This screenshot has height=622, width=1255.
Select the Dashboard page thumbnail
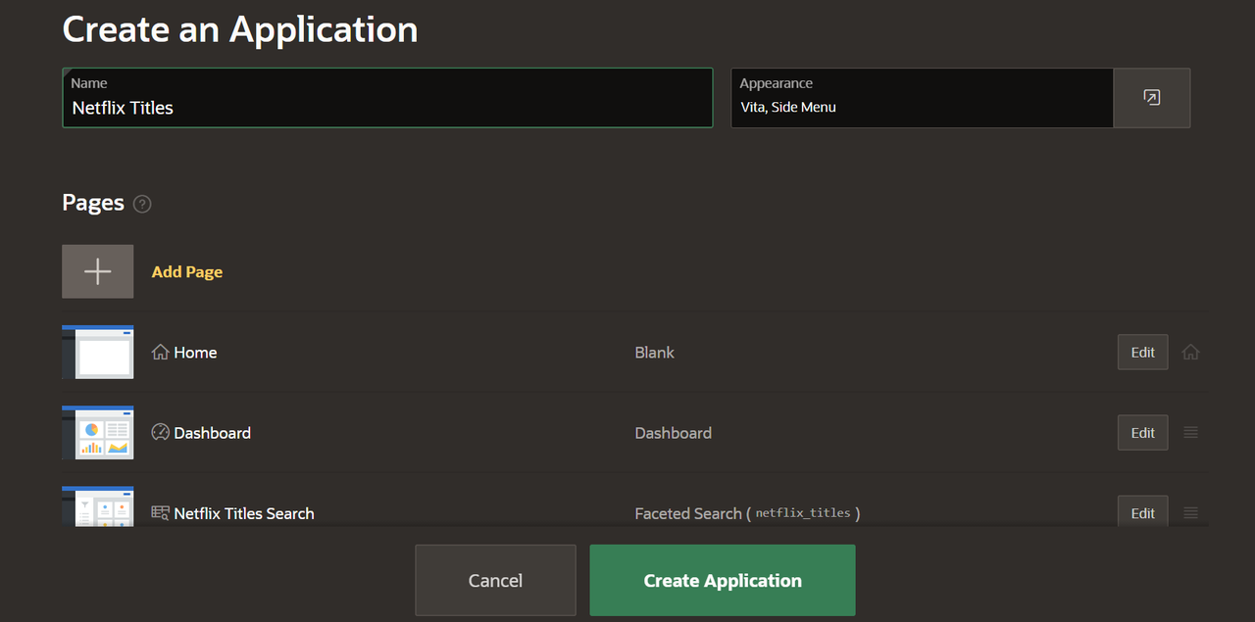pos(98,432)
